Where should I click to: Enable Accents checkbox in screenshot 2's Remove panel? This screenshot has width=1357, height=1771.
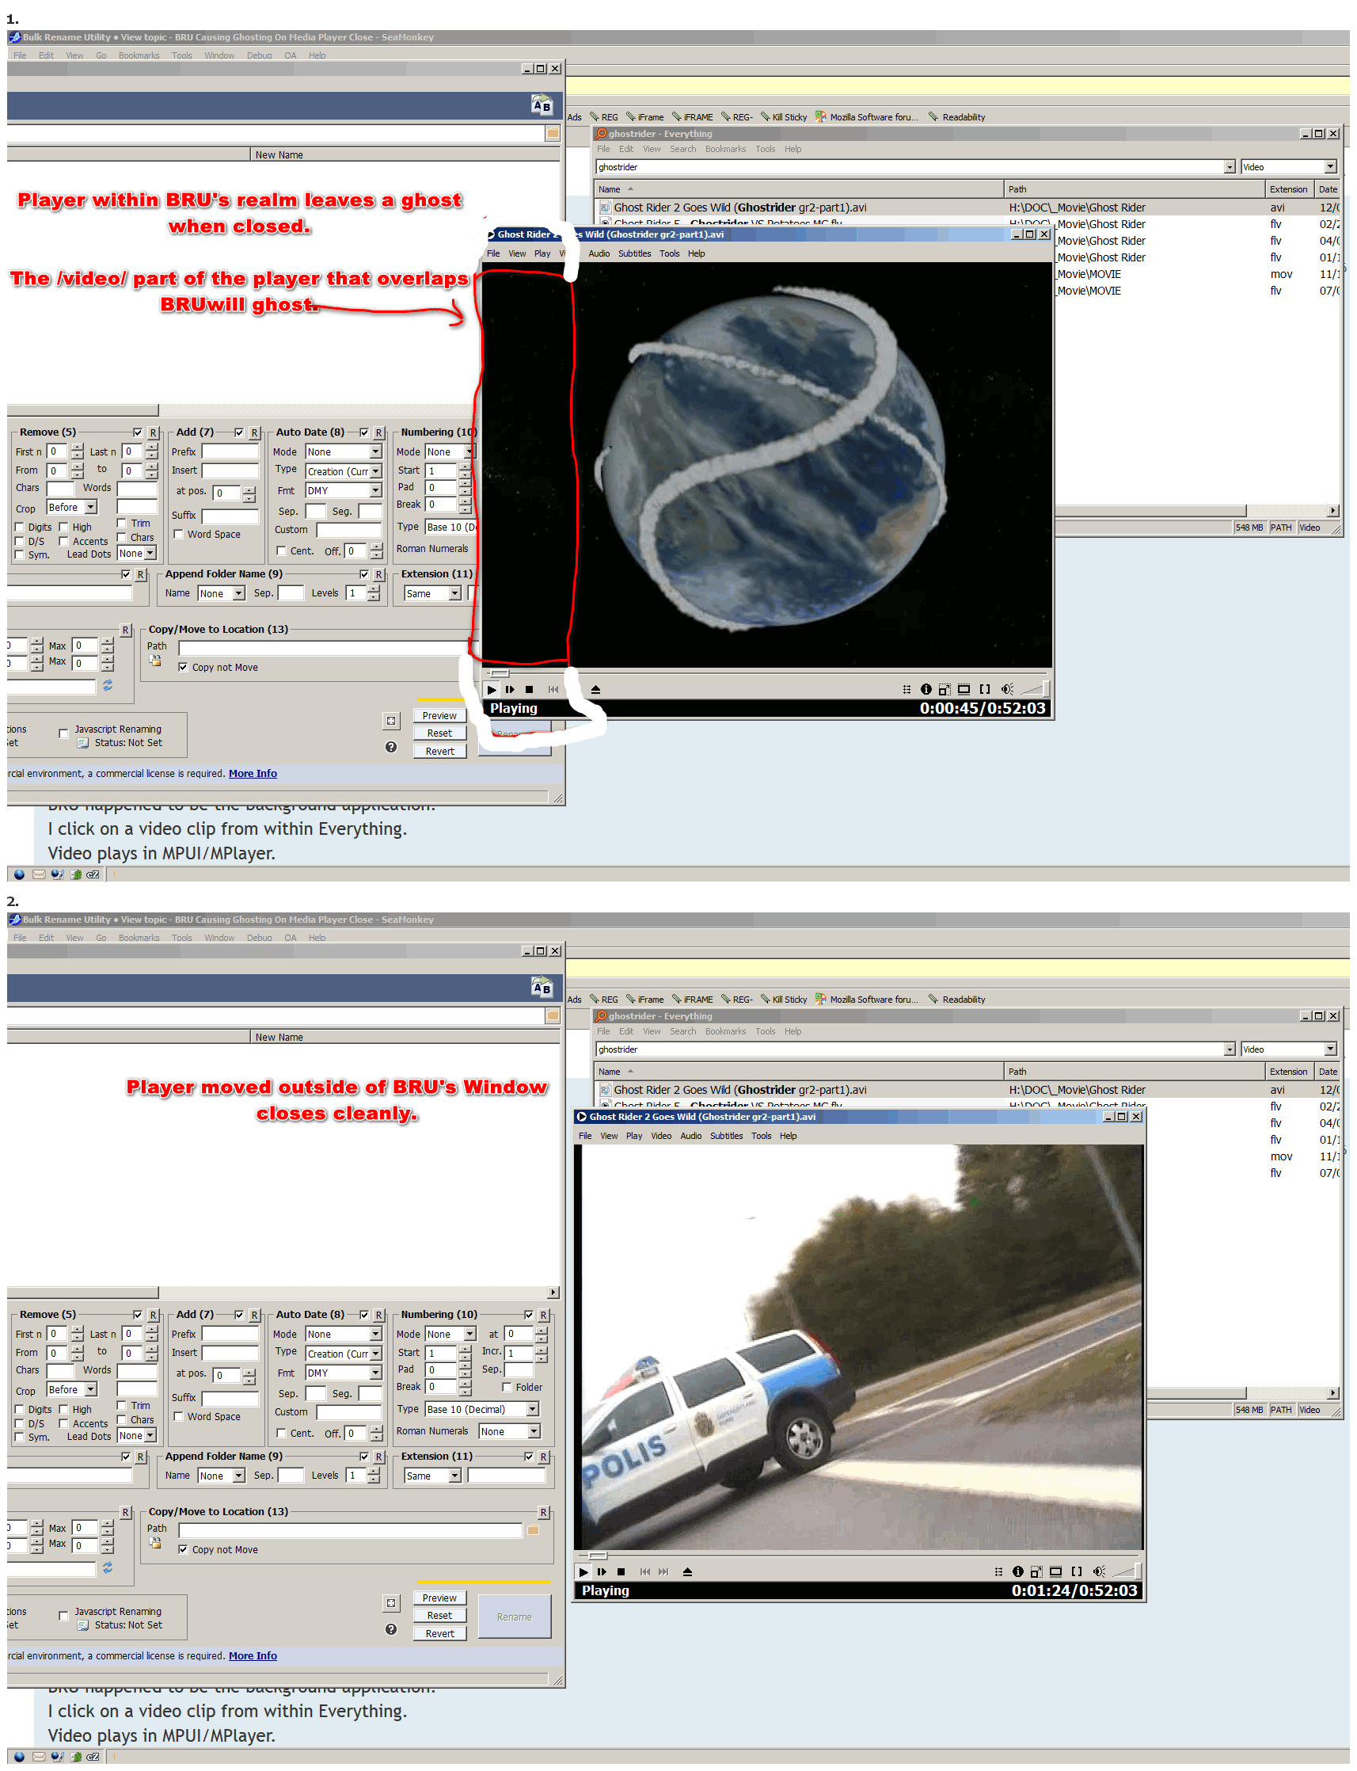(63, 1423)
